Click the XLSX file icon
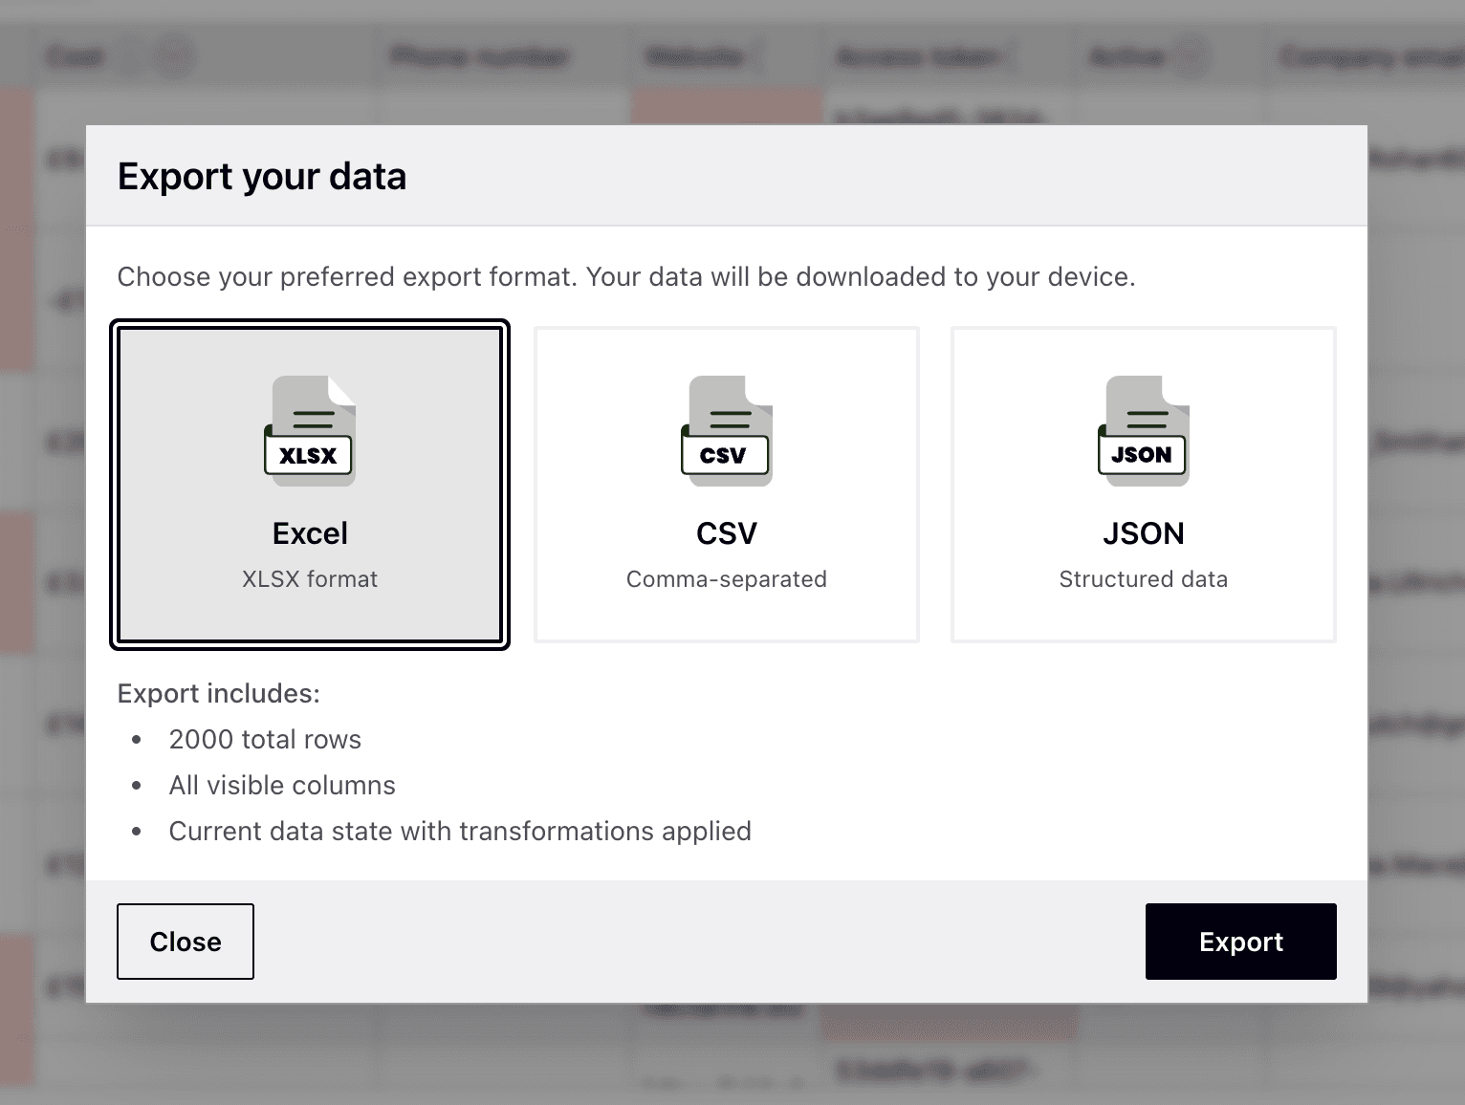Image resolution: width=1465 pixels, height=1105 pixels. click(x=309, y=429)
